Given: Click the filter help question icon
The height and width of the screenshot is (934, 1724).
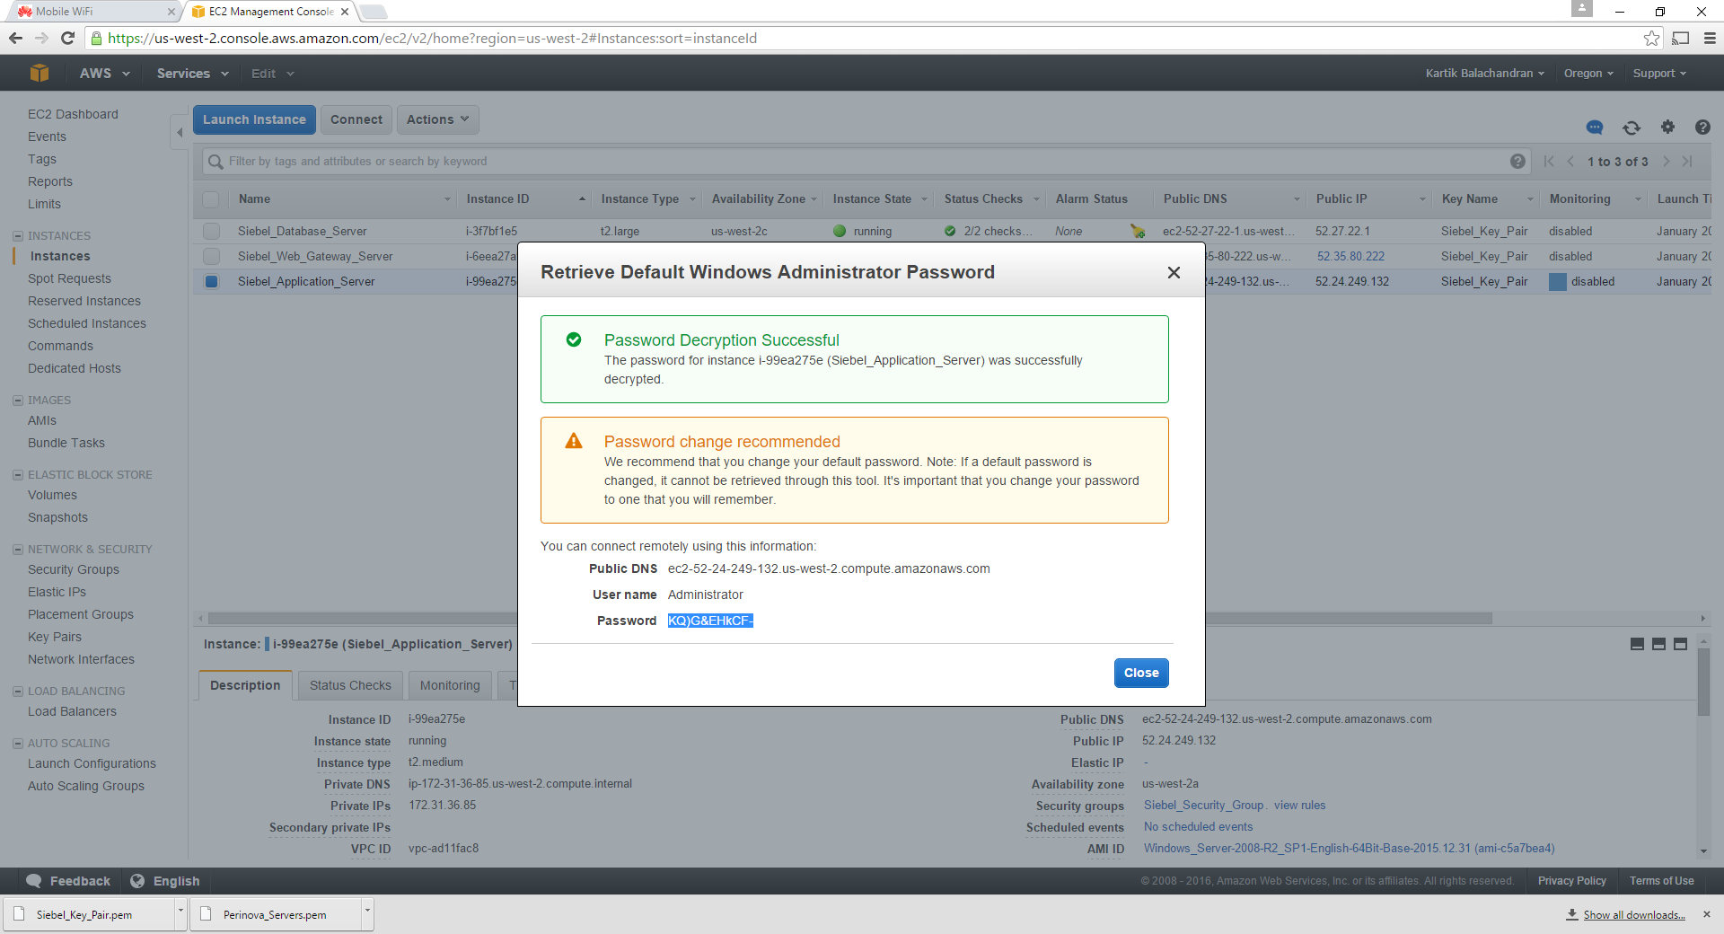Looking at the screenshot, I should coord(1517,162).
